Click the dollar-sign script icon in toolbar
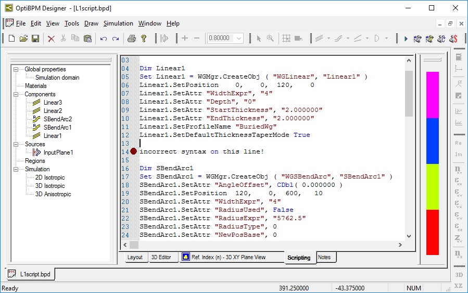 pos(453,39)
